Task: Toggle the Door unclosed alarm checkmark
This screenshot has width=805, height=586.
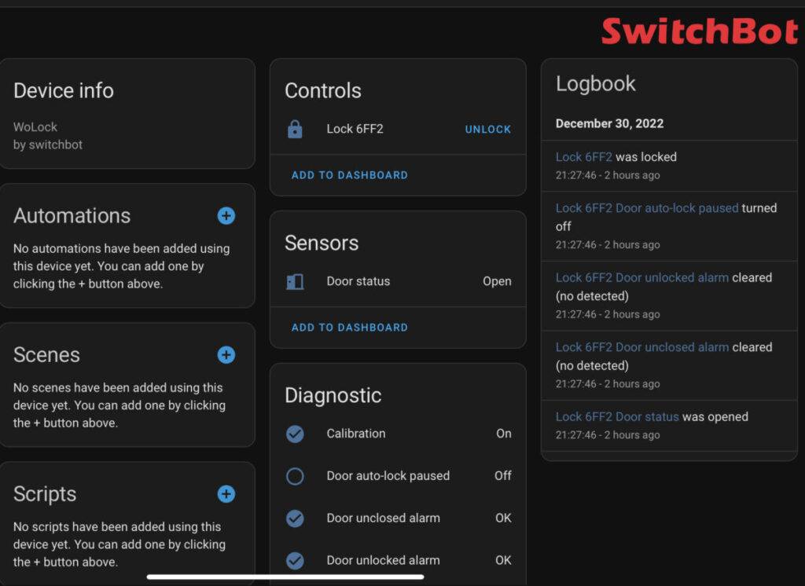Action: pyautogui.click(x=295, y=518)
